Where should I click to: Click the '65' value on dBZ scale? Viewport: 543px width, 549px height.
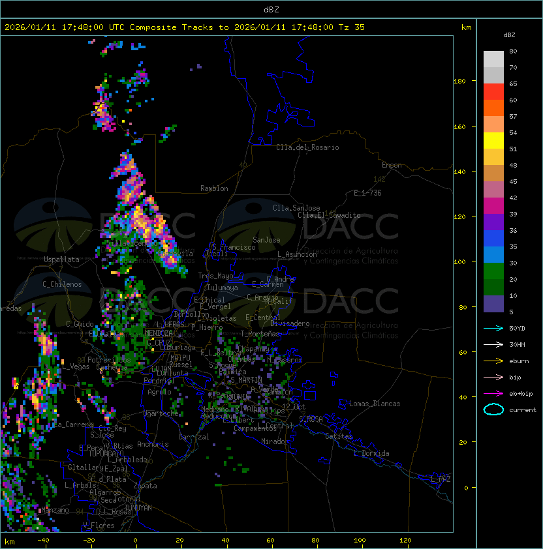513,83
